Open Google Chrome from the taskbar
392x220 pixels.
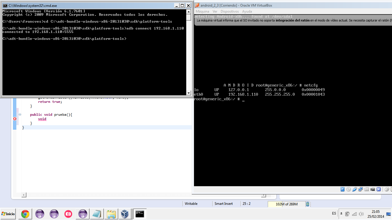pos(25,214)
